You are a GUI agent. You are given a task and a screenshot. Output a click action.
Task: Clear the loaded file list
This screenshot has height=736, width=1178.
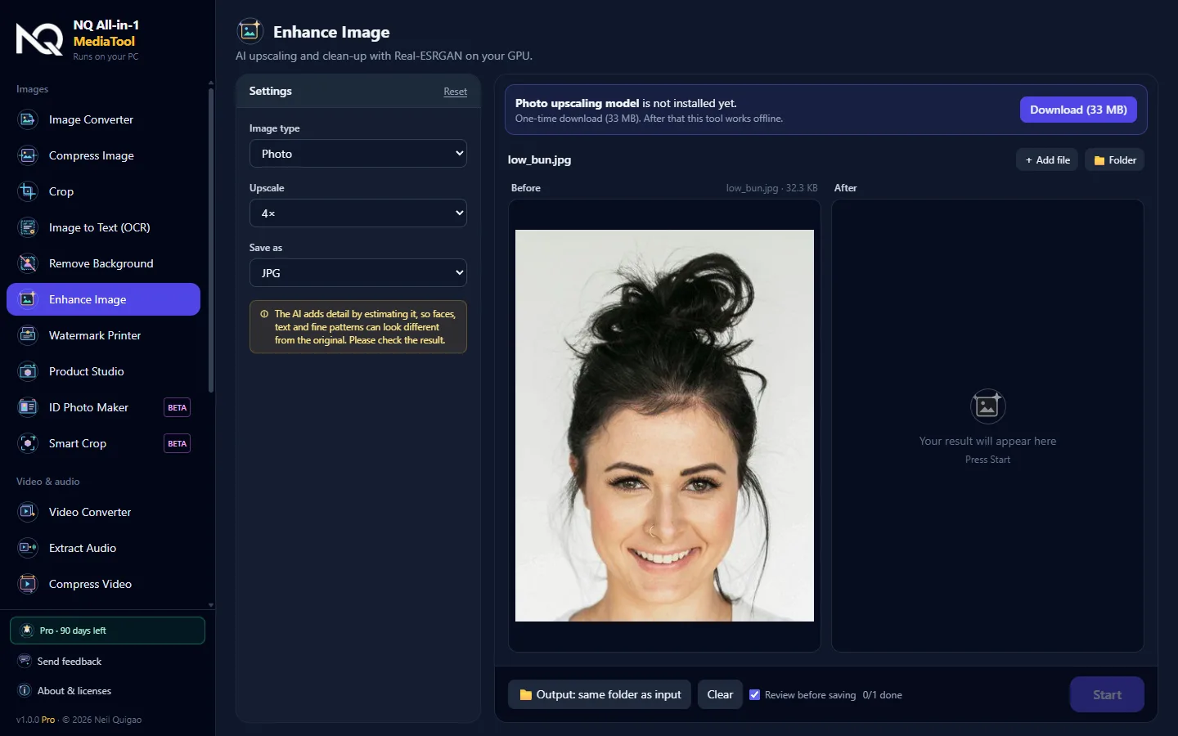(720, 695)
